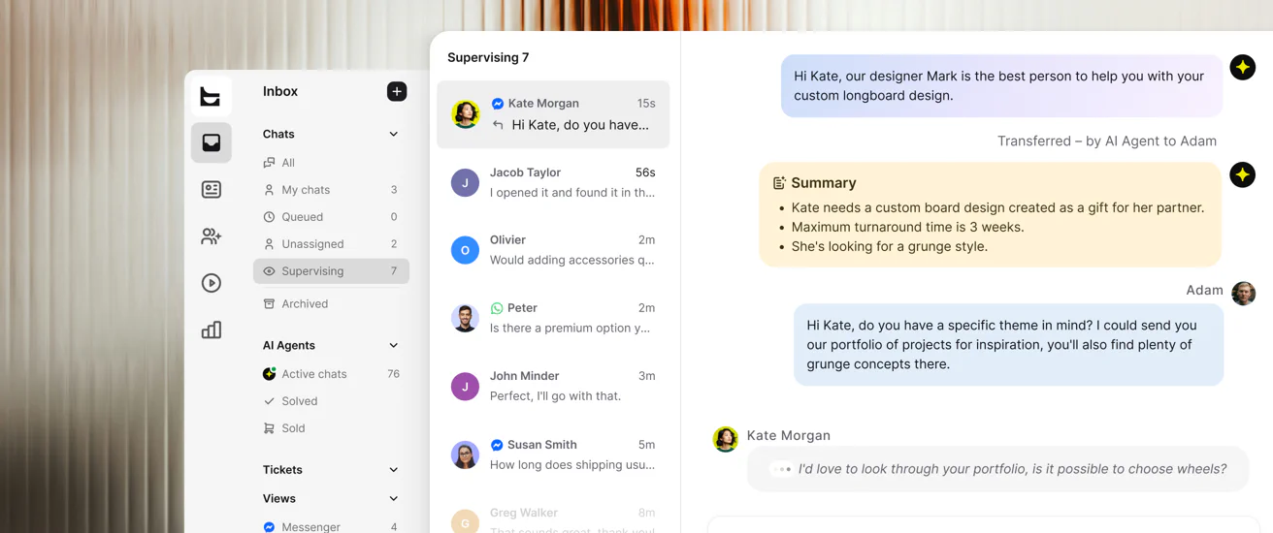Click the 76 Active chats count
1273x533 pixels.
click(x=393, y=374)
